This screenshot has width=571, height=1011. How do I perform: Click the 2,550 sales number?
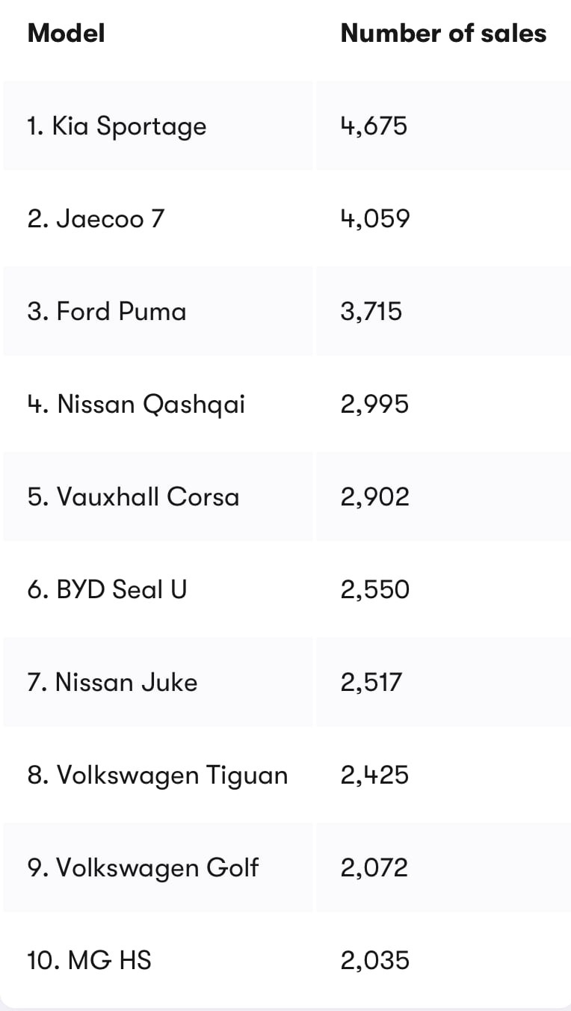click(x=374, y=590)
